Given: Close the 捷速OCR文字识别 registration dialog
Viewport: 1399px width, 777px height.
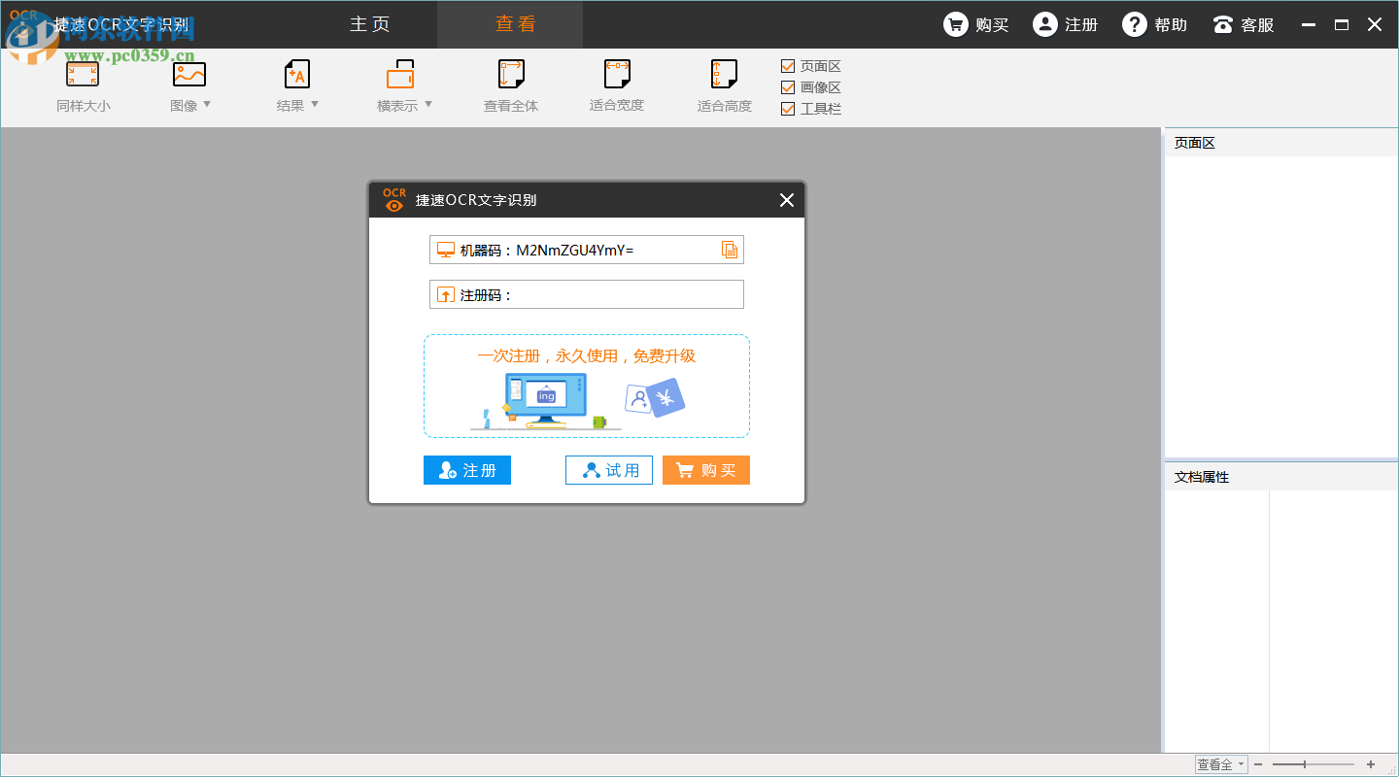Looking at the screenshot, I should pyautogui.click(x=787, y=200).
